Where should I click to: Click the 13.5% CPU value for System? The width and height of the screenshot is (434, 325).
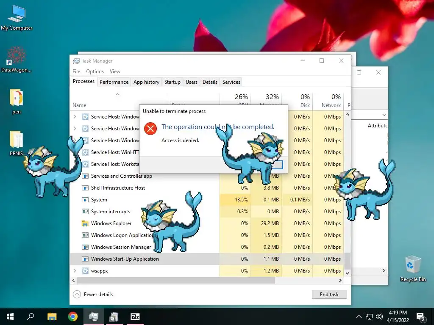(x=241, y=200)
